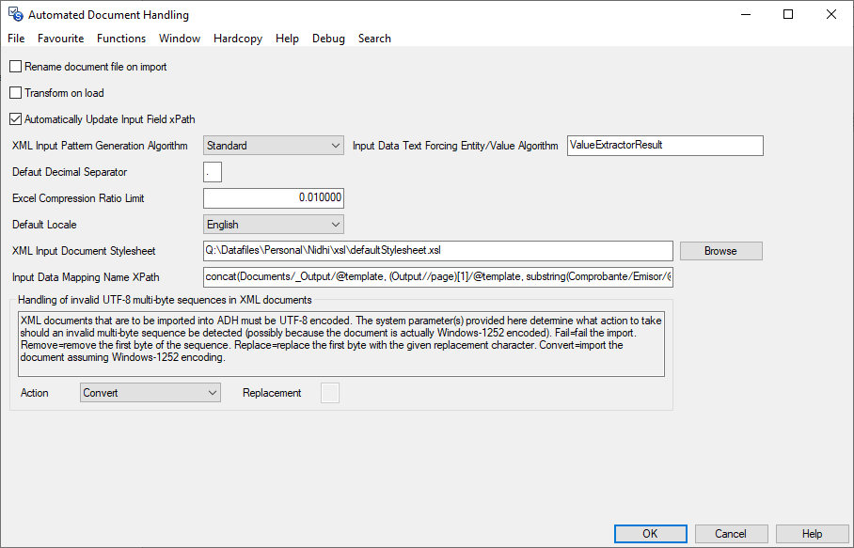
Task: Open the XML Input Pattern Generation Algorithm dropdown
Action: tap(335, 146)
